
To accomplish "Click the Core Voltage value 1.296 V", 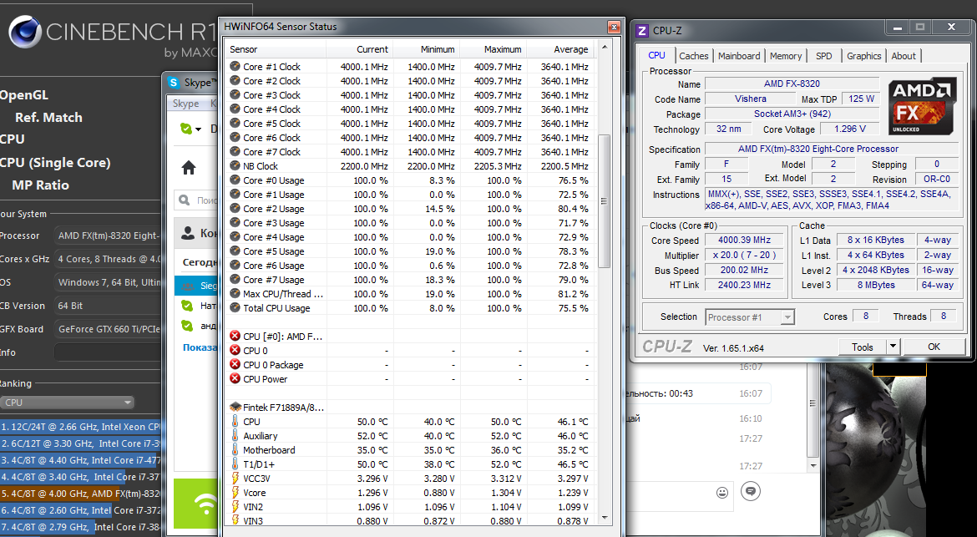I will tap(850, 129).
